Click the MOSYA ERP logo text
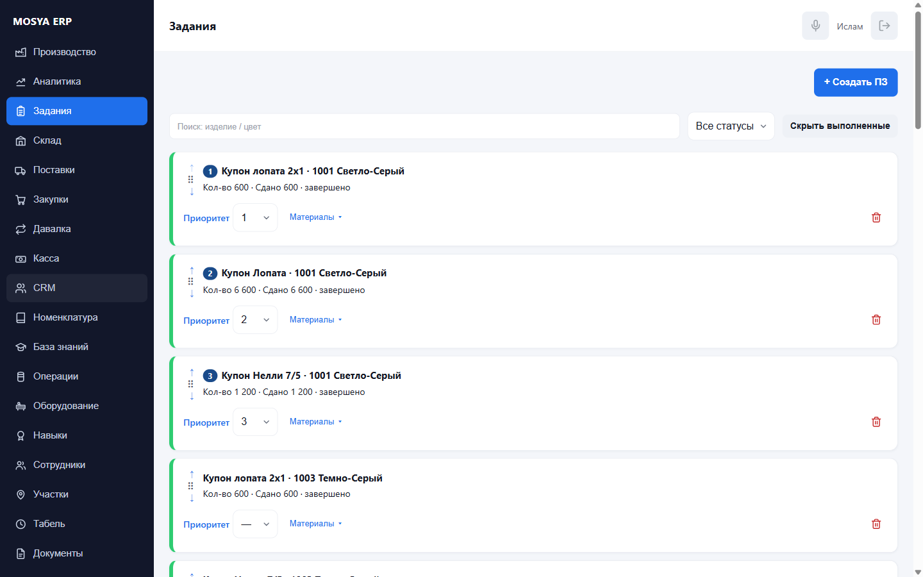923x577 pixels. (42, 21)
